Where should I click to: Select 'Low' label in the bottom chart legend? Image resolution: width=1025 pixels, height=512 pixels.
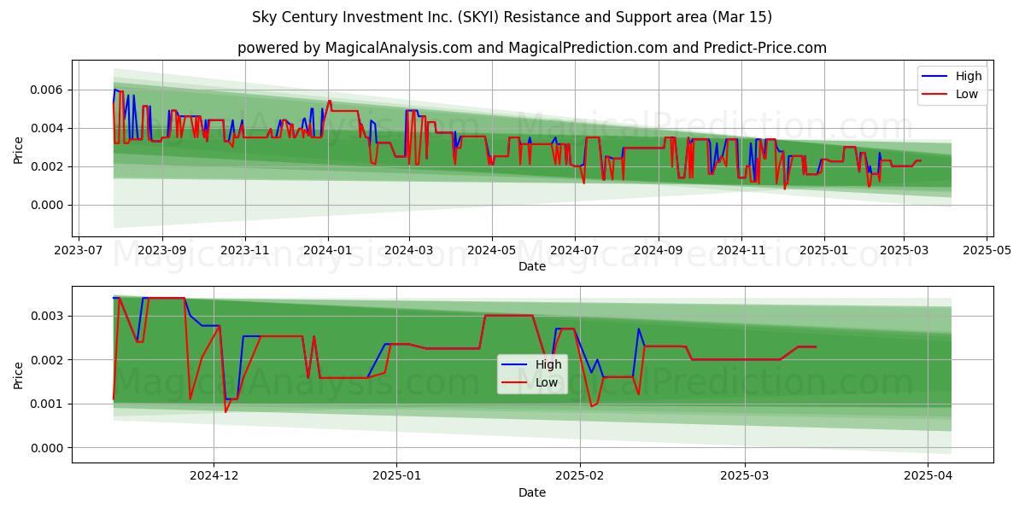point(547,382)
